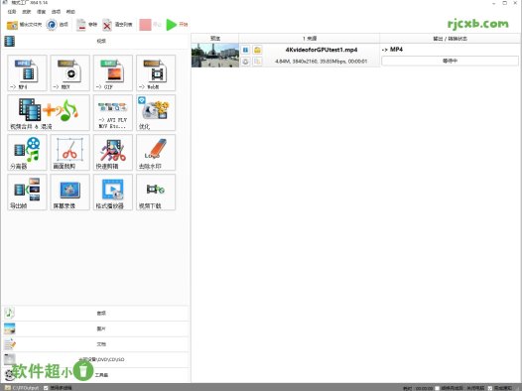The height and width of the screenshot is (391, 522).
Task: Open the 视频下载 video downloader
Action: click(156, 192)
